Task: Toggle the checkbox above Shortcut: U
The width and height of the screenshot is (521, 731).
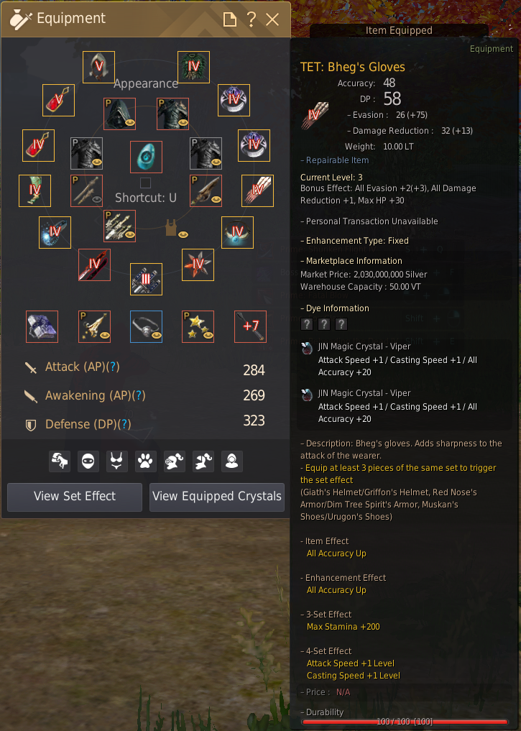Action: click(x=145, y=183)
